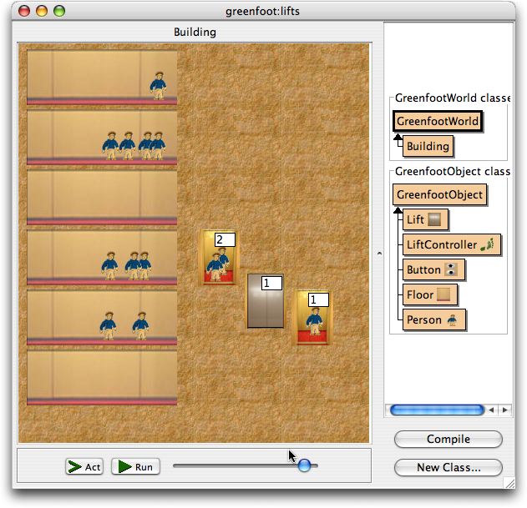Click the Button class image icon
The image size is (527, 508).
click(x=451, y=269)
